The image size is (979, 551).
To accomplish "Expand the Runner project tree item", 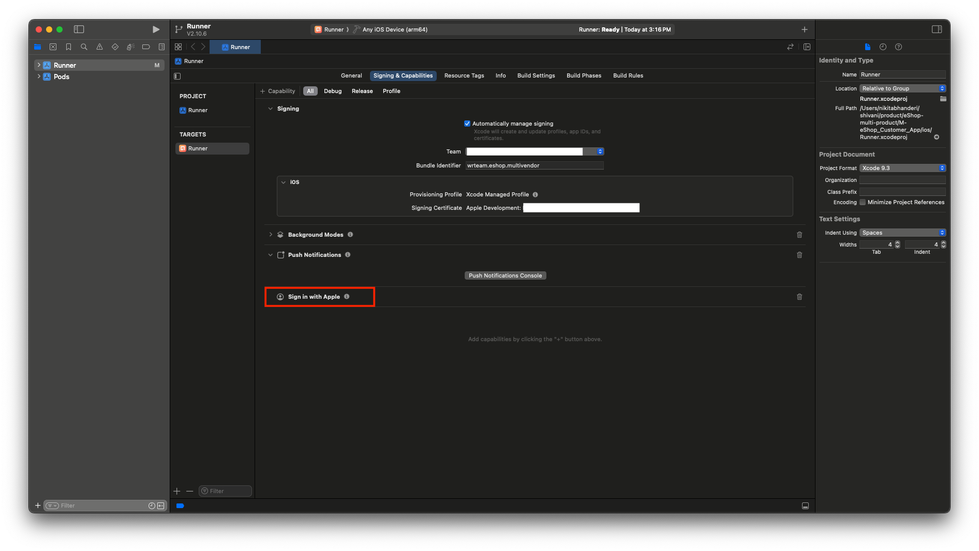I will [x=39, y=65].
